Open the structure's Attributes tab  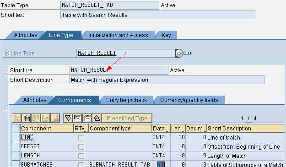tap(35, 100)
